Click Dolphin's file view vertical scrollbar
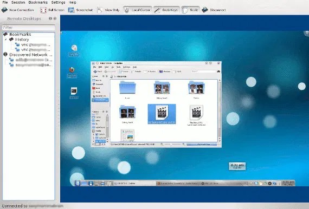 pos(220,110)
